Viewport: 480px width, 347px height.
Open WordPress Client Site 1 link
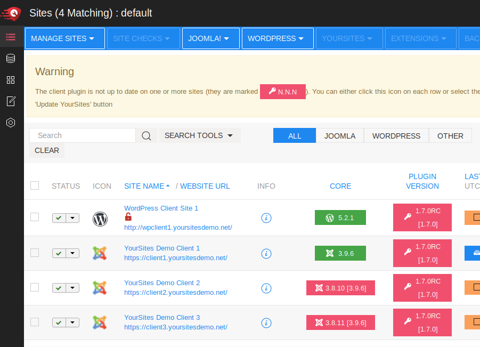tap(161, 208)
